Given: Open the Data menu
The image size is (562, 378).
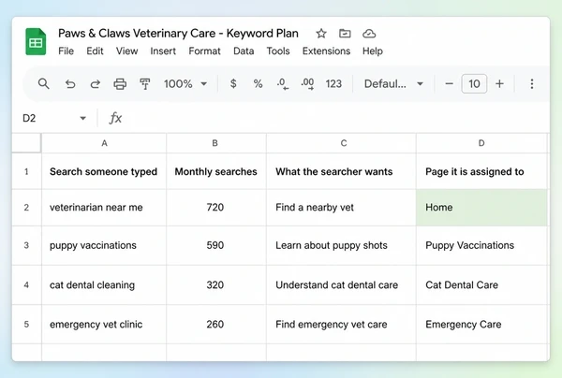Looking at the screenshot, I should tap(244, 51).
